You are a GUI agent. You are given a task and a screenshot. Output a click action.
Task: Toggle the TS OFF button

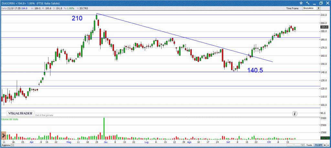click(318, 145)
